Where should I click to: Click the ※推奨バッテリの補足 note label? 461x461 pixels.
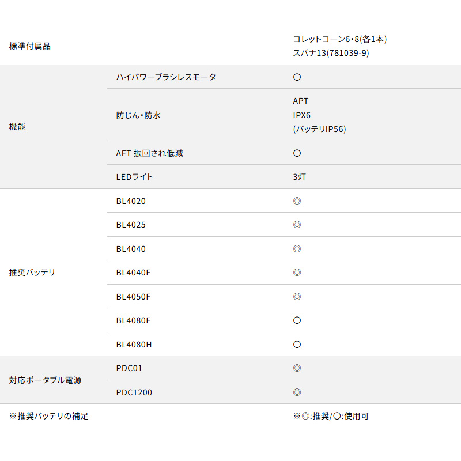48,416
